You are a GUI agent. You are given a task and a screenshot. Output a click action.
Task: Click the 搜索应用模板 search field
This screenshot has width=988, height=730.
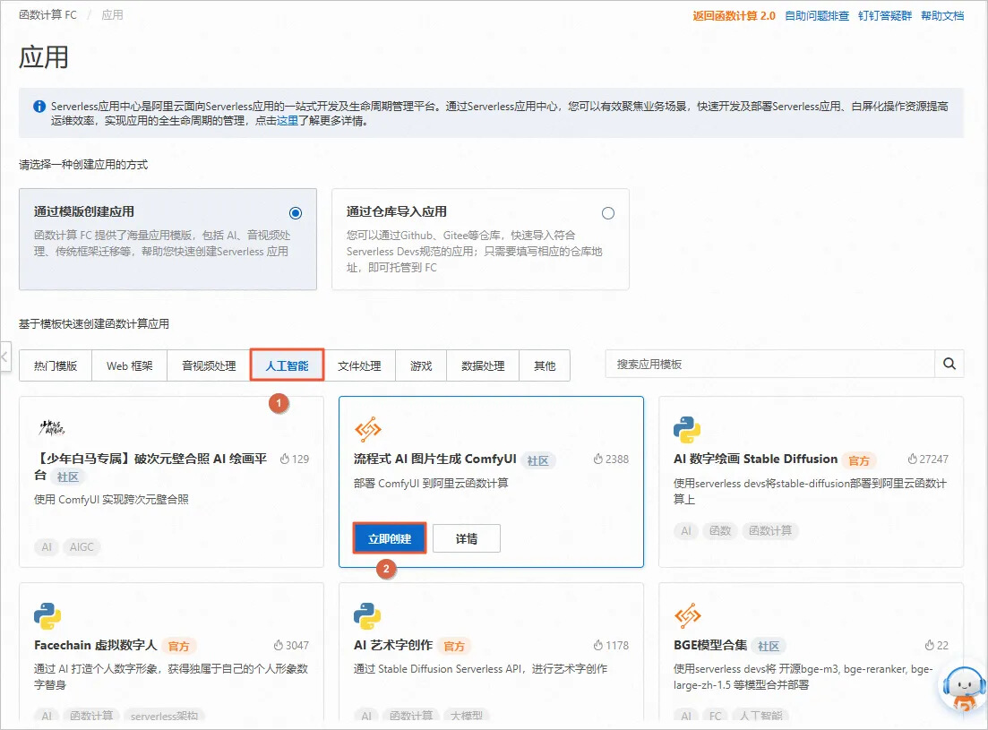(769, 365)
